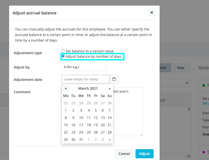Screen dimensions: 209x160
Task: Go to previous month in calendar
Action: (66, 88)
